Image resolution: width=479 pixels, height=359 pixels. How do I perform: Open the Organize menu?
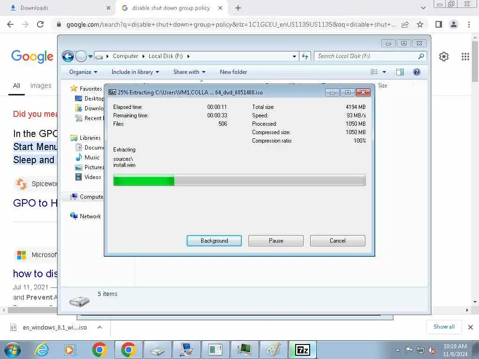pos(83,72)
